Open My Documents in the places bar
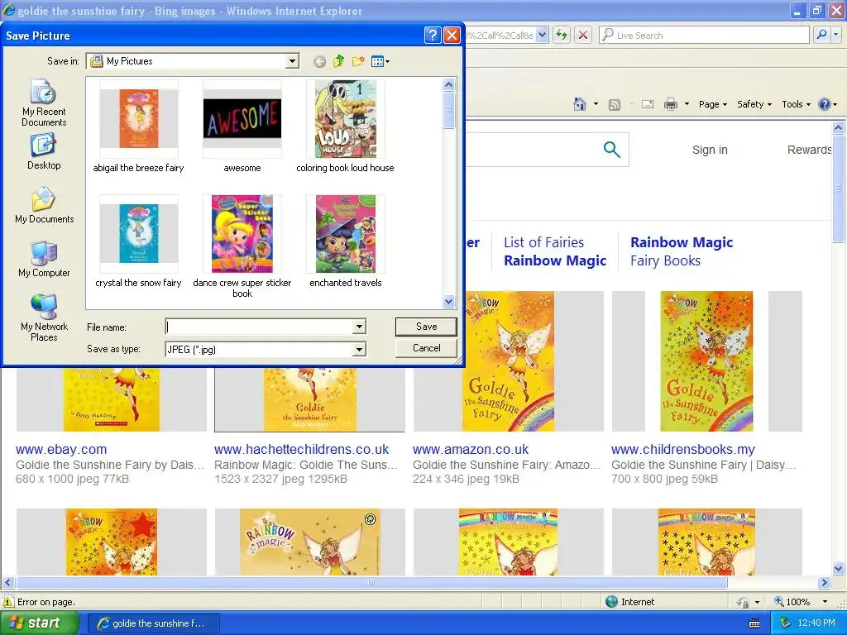The image size is (847, 635). point(44,205)
